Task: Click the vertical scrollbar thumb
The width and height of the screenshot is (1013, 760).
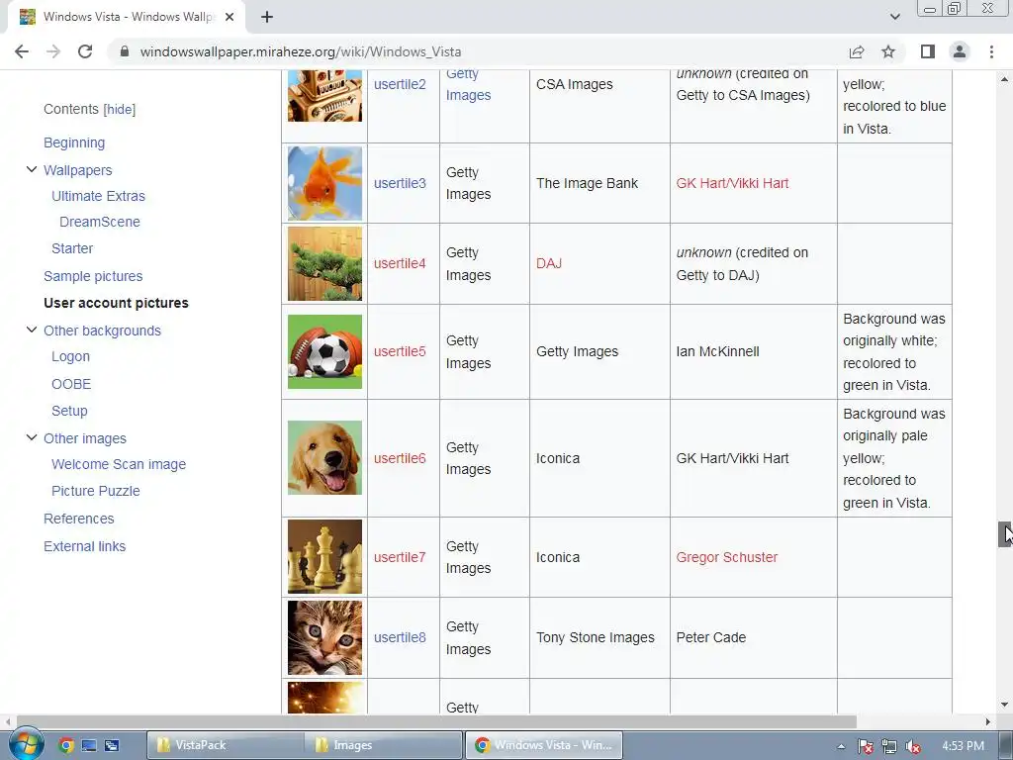Action: pyautogui.click(x=1005, y=534)
